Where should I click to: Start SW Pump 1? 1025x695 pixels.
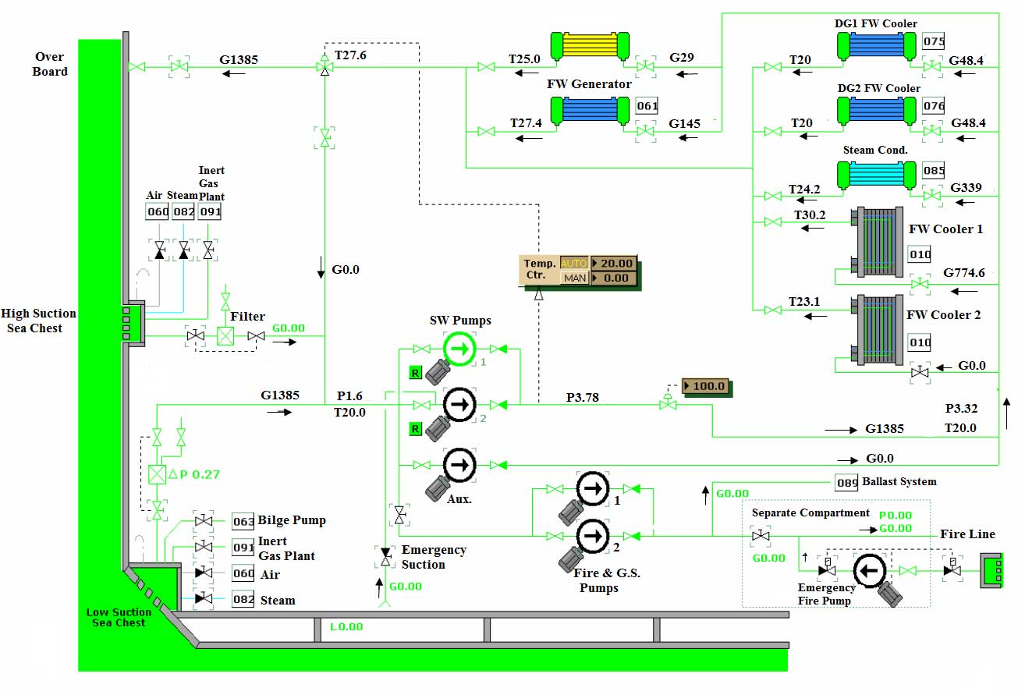pos(459,348)
